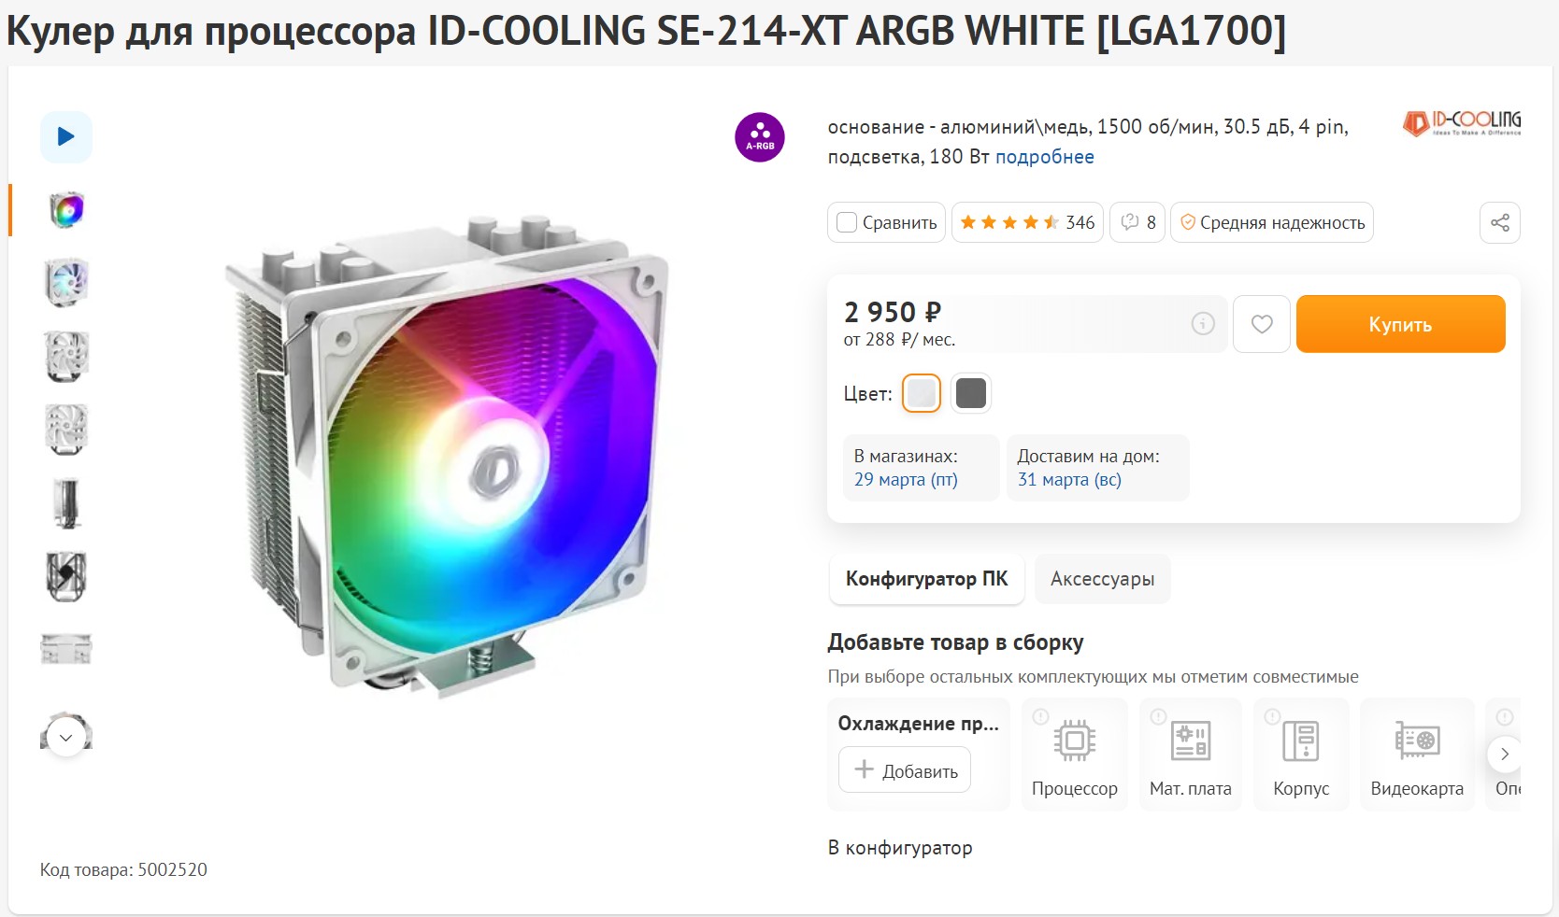Click the Добавить button
The width and height of the screenshot is (1559, 917).
coord(904,770)
